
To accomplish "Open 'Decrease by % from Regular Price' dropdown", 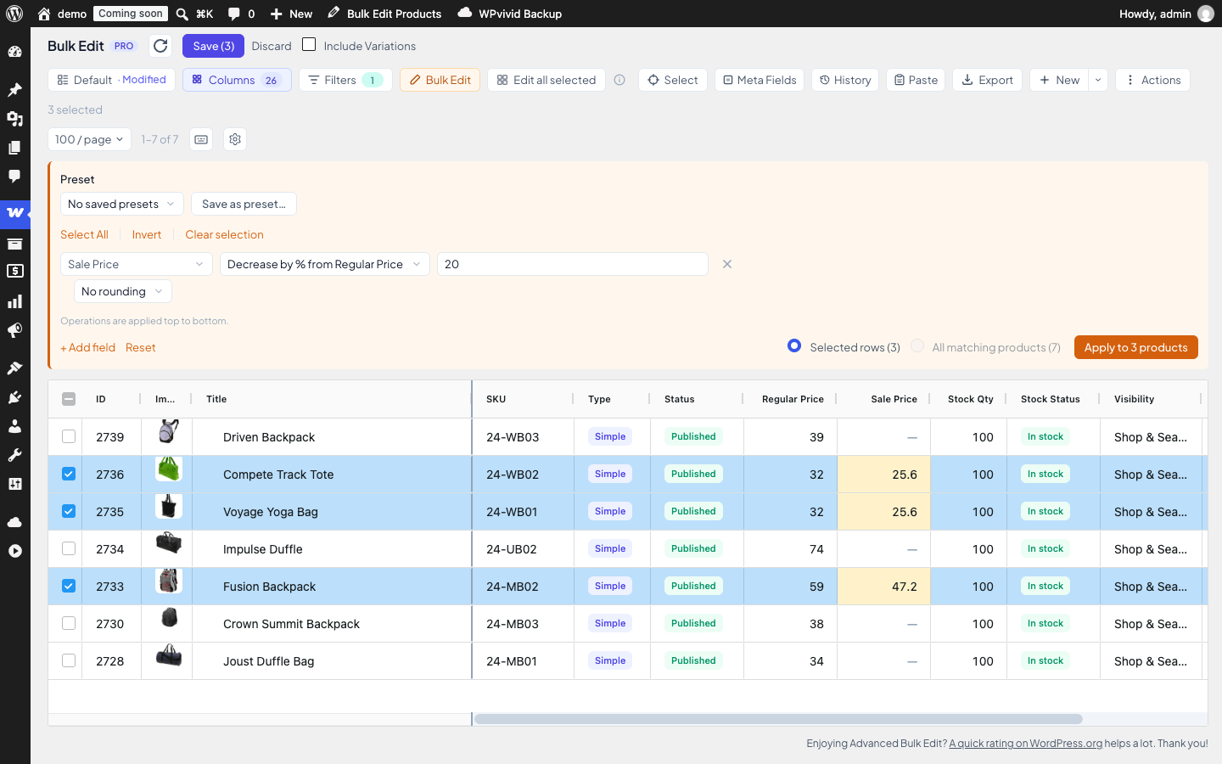I will tap(325, 264).
